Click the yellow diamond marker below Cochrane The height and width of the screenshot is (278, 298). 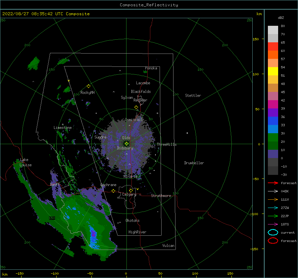pos(114,191)
